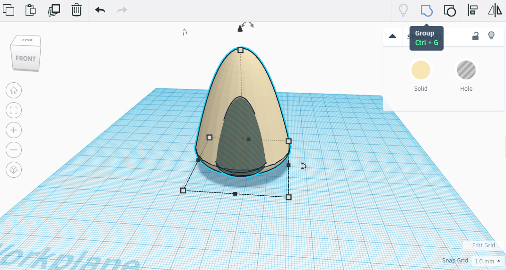Switch to orthographic view cube icon
This screenshot has height=270, width=506.
(14, 170)
